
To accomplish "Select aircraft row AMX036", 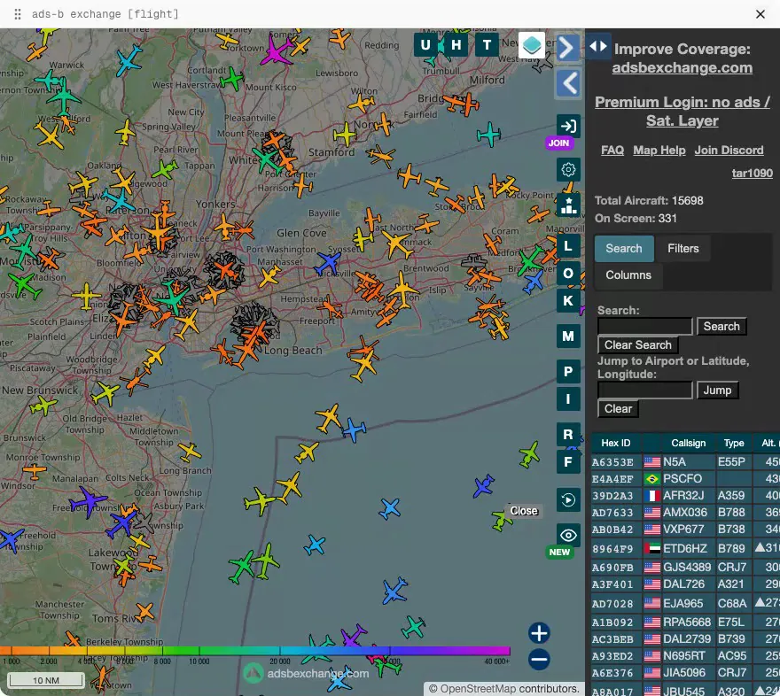I will click(x=685, y=512).
